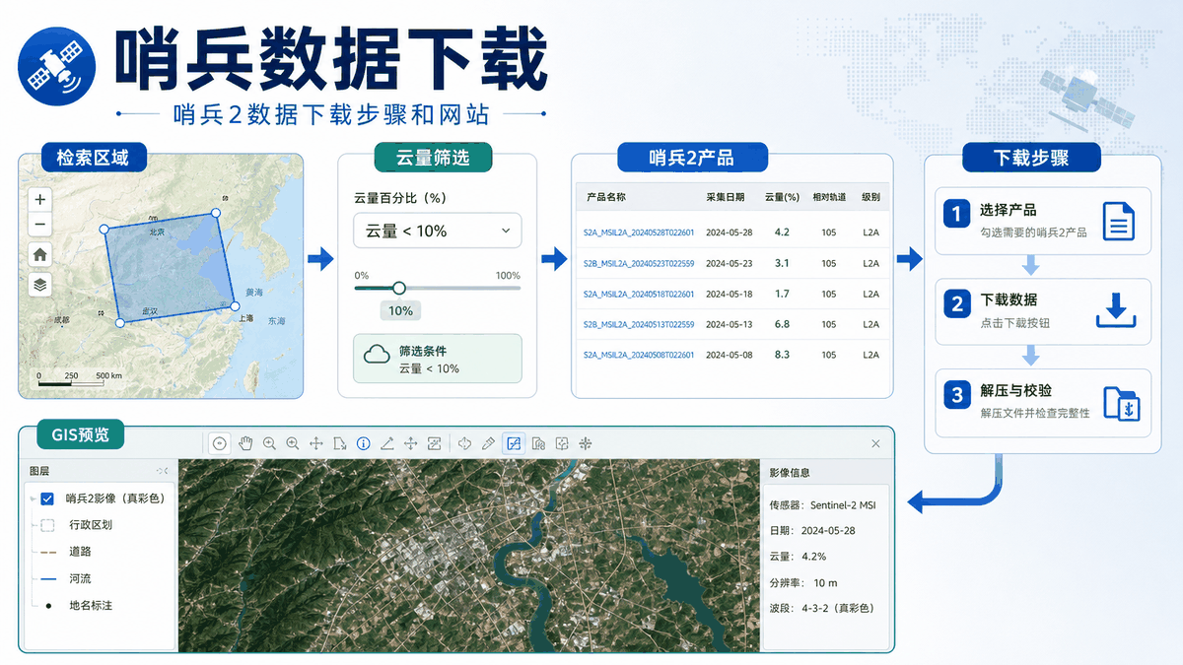Open product S2A_MSIL2A_20240508T022601
The height and width of the screenshot is (665, 1183).
pos(639,355)
